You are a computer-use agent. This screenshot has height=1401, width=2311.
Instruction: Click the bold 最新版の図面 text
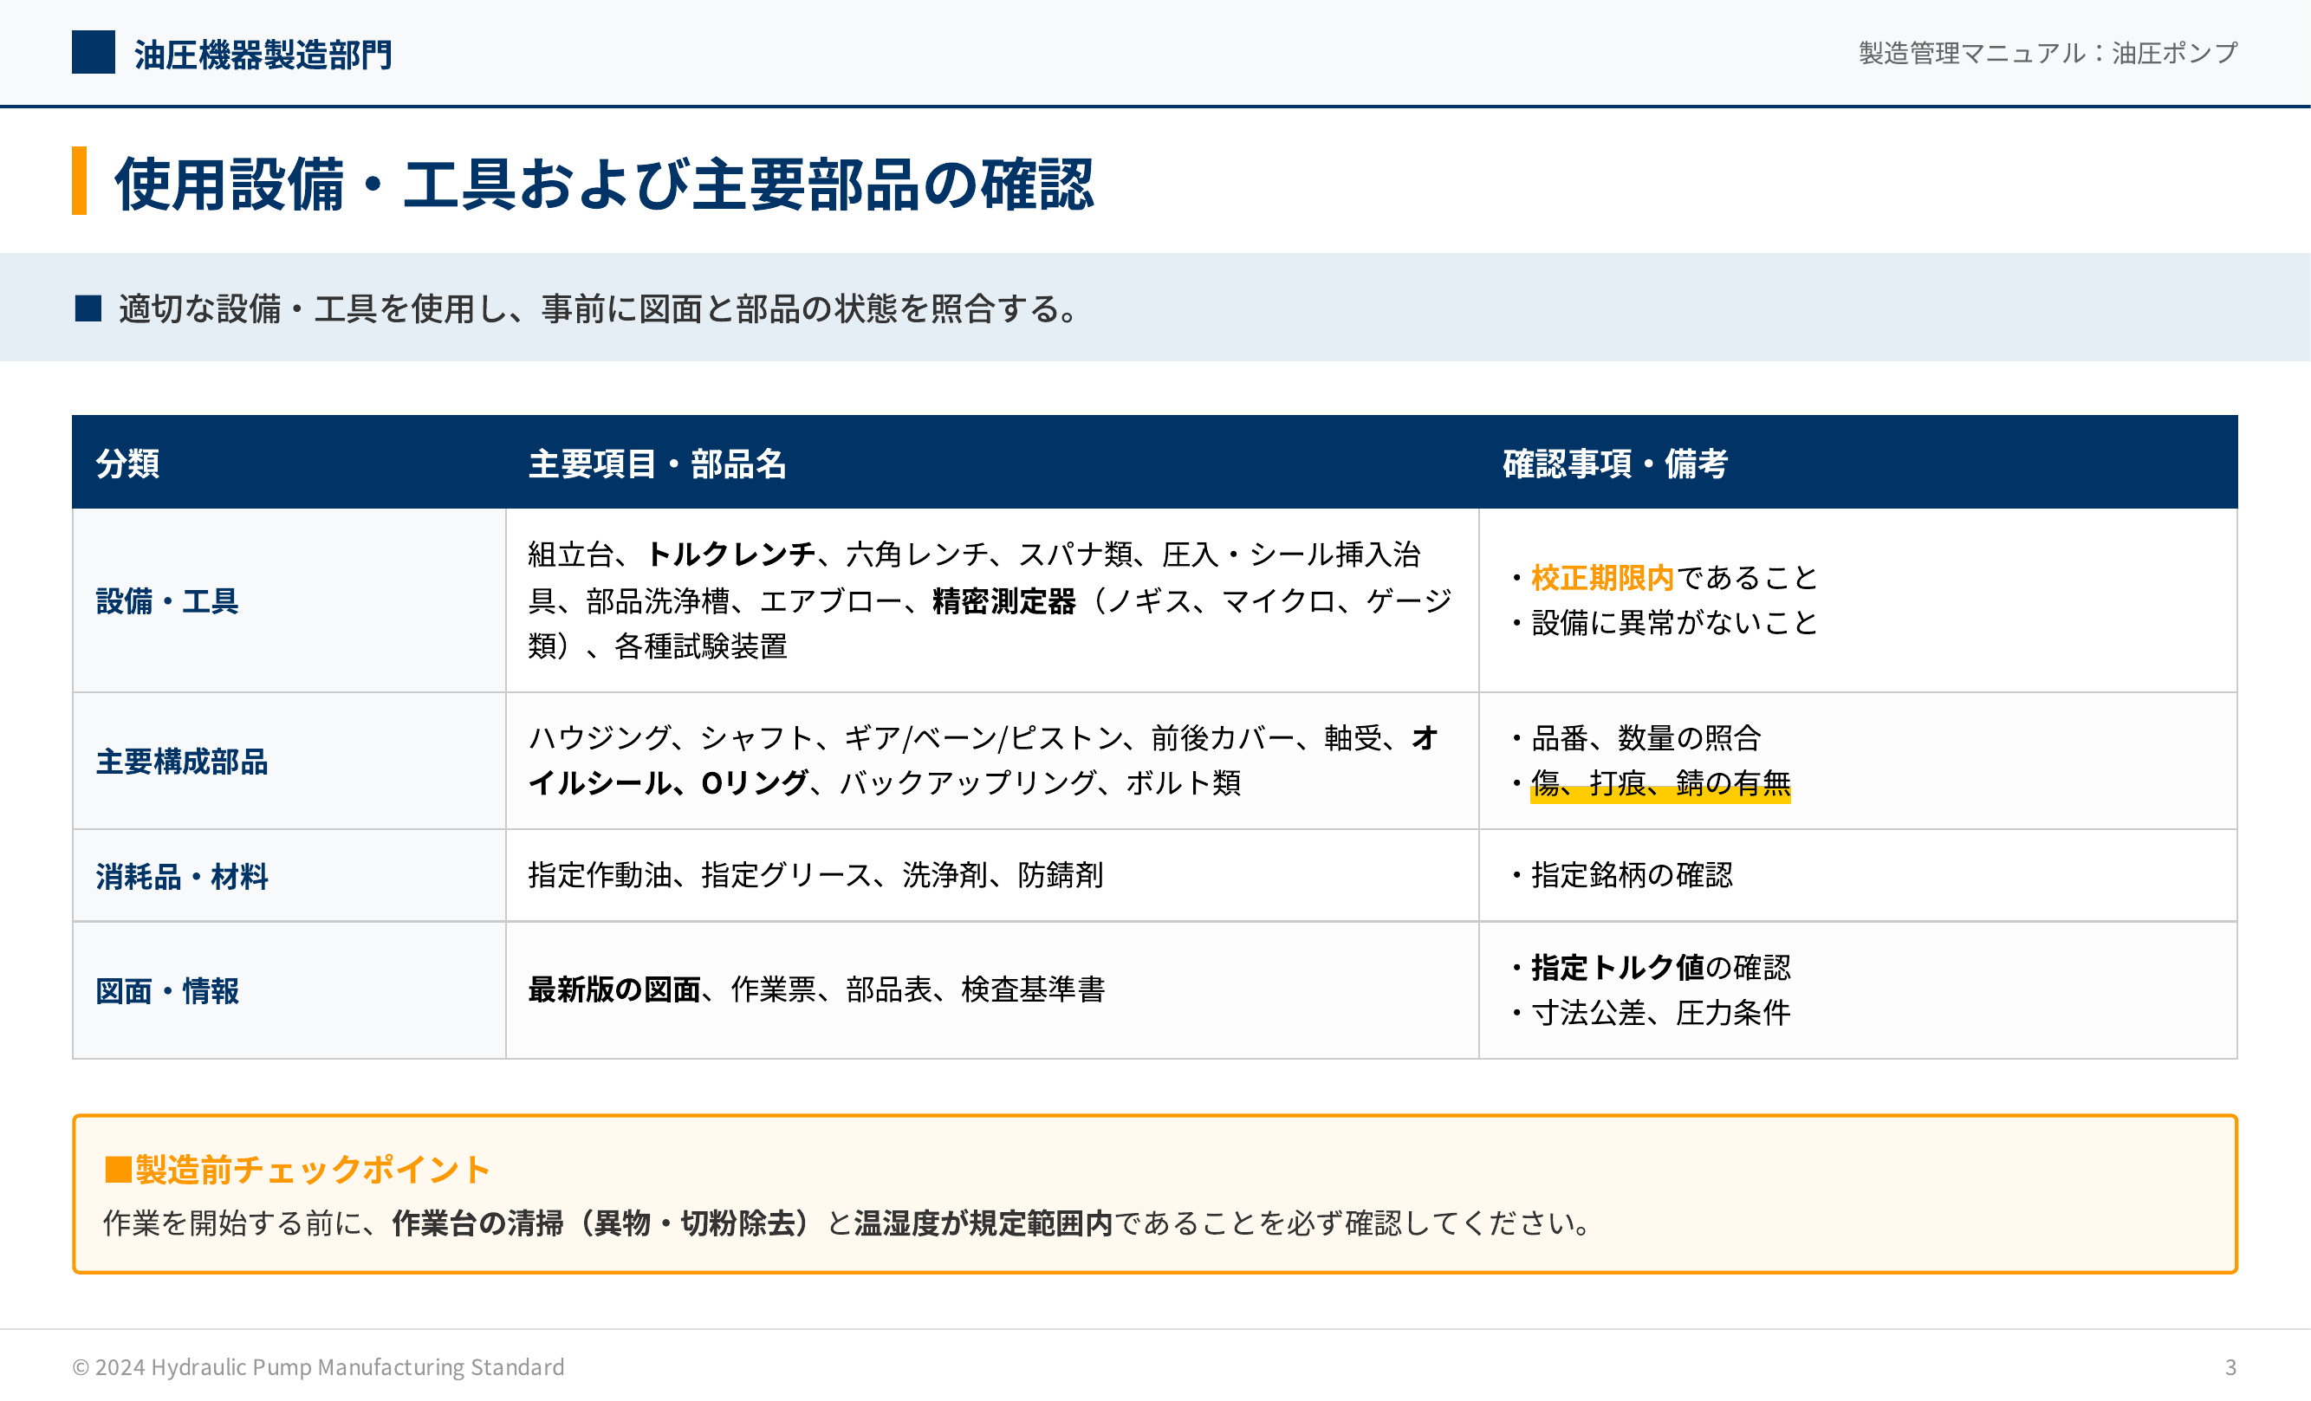614,989
